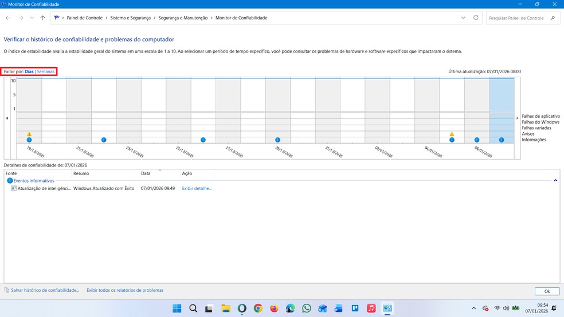Click the information icon in highlighted 07/01/2026 column
The height and width of the screenshot is (317, 564).
coord(502,140)
